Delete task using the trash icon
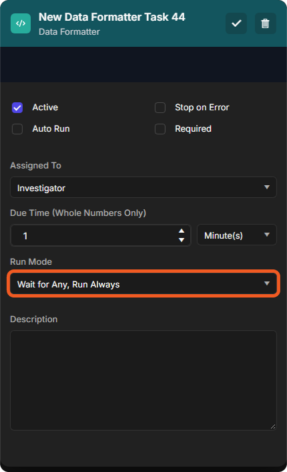 (266, 23)
